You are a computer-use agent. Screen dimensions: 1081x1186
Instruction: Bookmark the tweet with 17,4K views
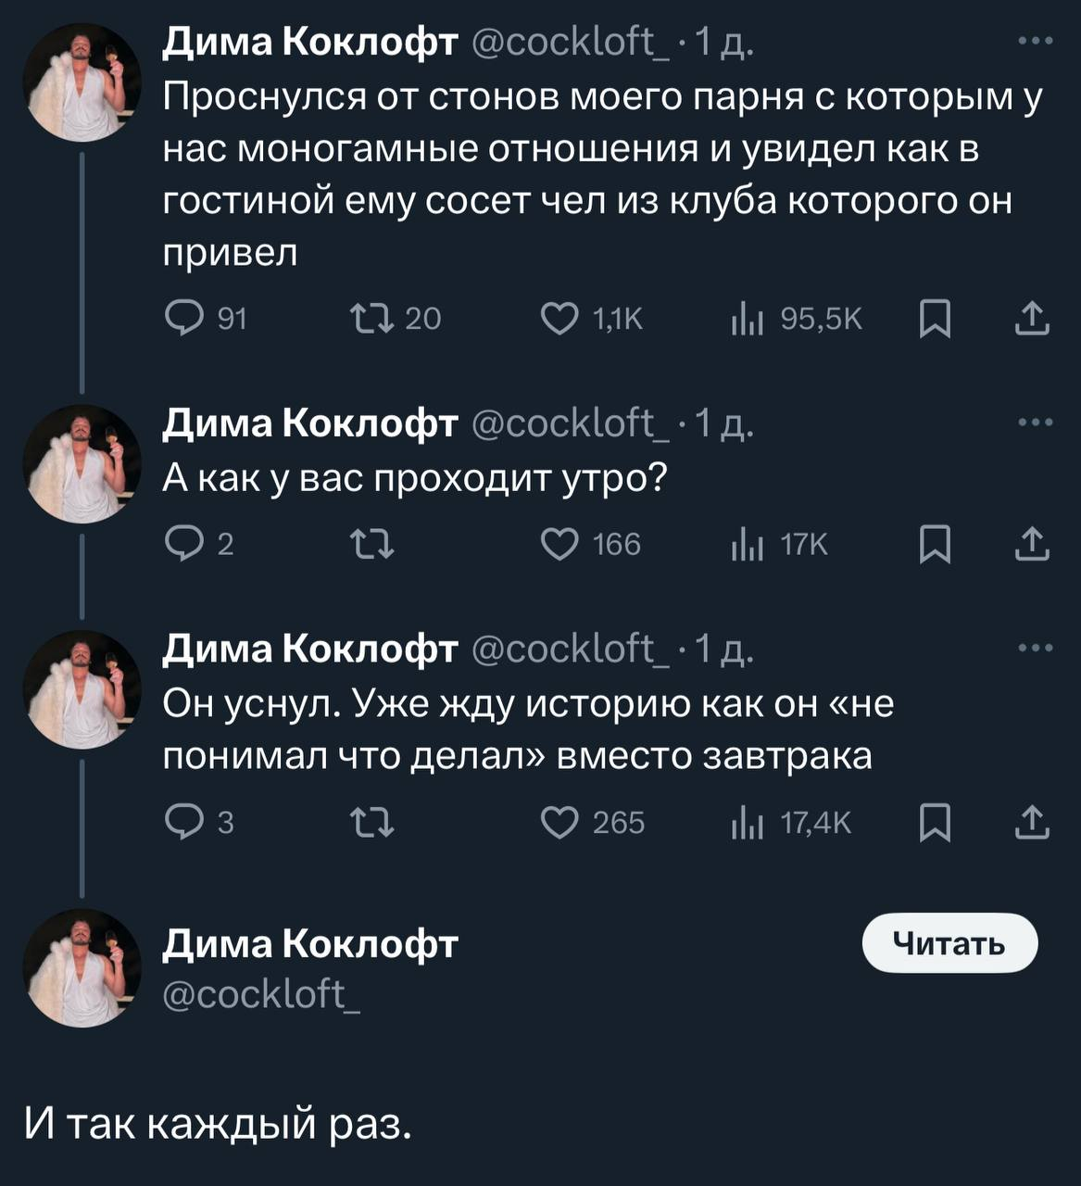[936, 823]
